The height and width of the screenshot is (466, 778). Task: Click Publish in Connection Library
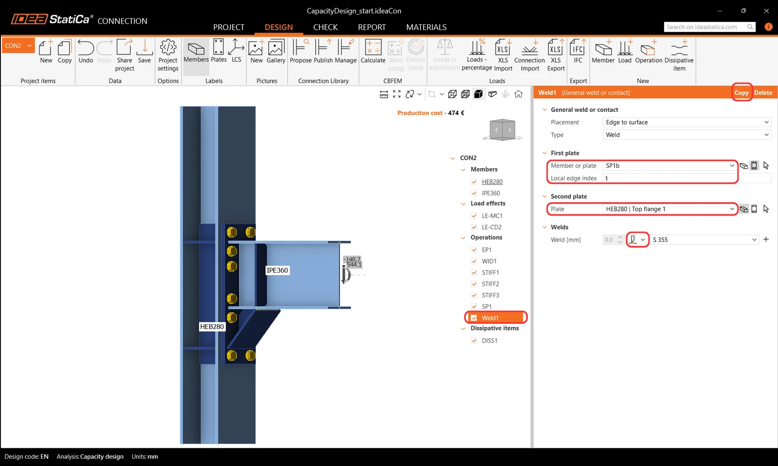coord(323,52)
